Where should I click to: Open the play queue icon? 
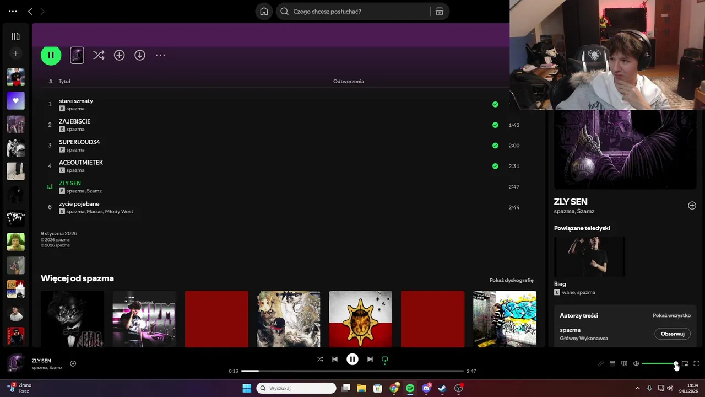(x=612, y=363)
